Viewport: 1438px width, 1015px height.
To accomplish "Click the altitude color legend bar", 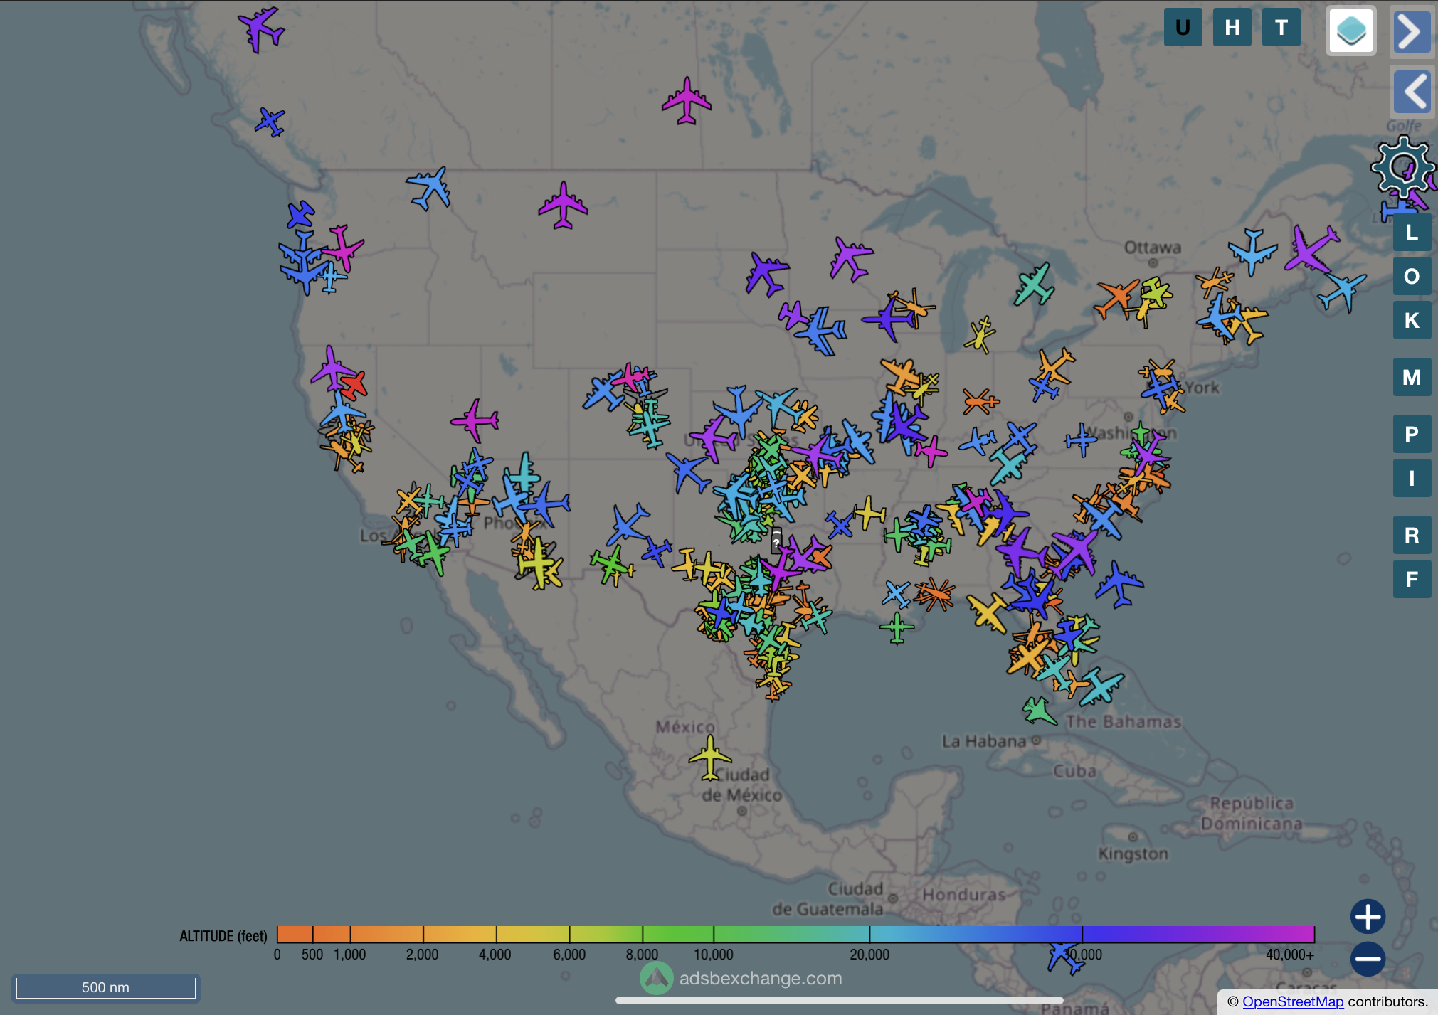I will (795, 934).
